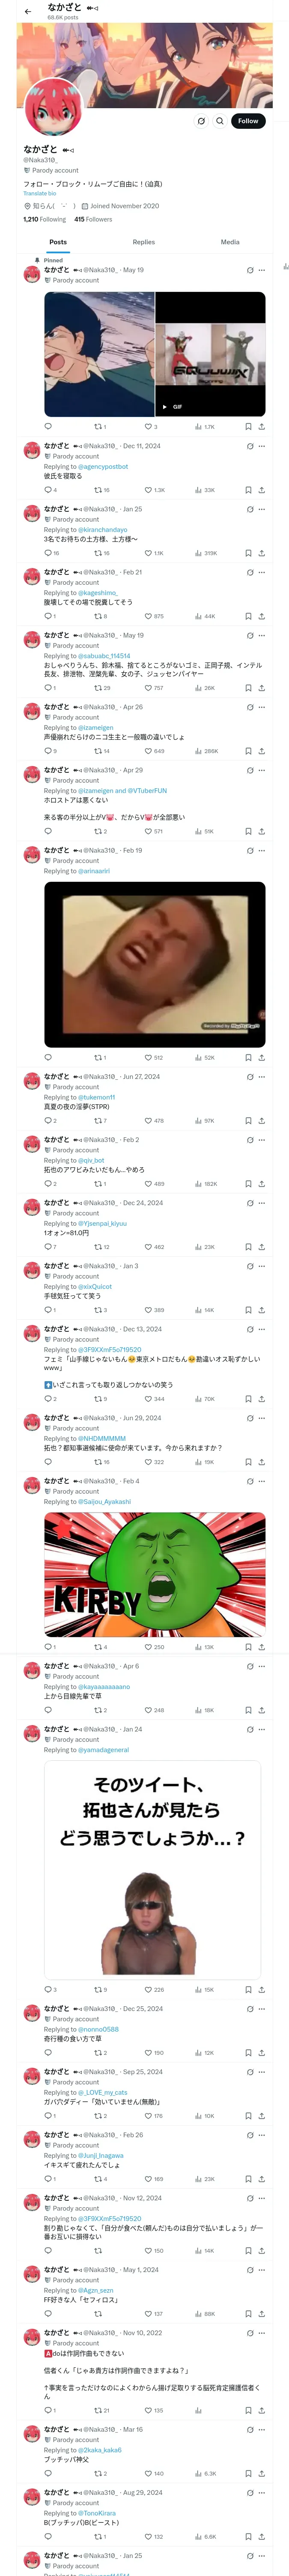Click the back arrow at top
The height and width of the screenshot is (2576, 289).
click(28, 11)
